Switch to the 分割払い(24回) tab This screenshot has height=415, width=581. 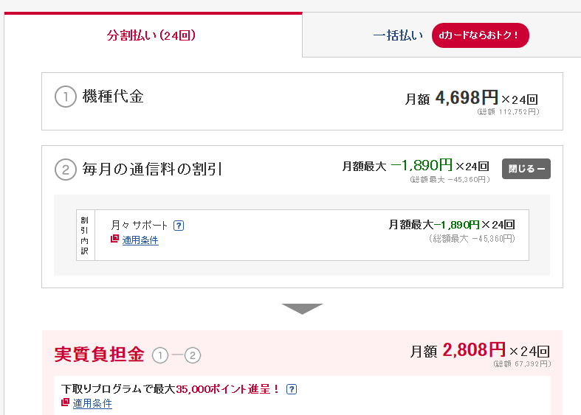tap(151, 35)
